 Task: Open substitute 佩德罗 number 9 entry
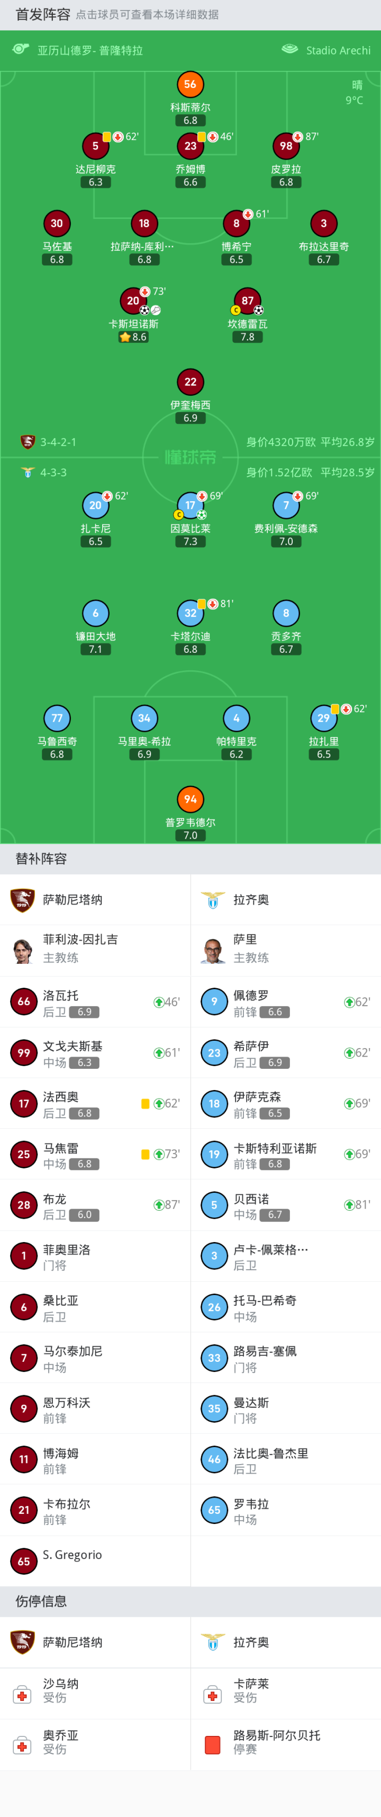(x=214, y=1001)
